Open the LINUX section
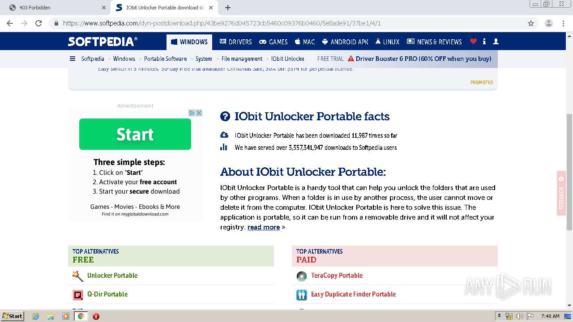 coord(387,42)
